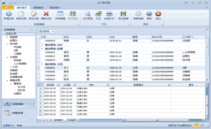
Task: Open the 数据编辑 group dialog launcher
Action: (79, 24)
